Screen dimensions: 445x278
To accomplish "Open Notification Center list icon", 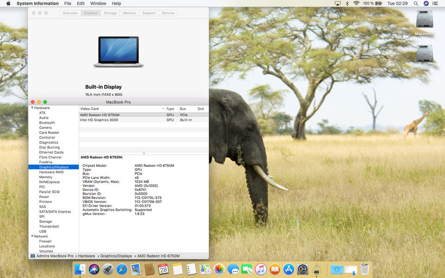I will tap(435, 3).
